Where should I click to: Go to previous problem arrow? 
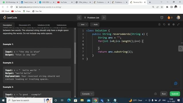click(79, 17)
